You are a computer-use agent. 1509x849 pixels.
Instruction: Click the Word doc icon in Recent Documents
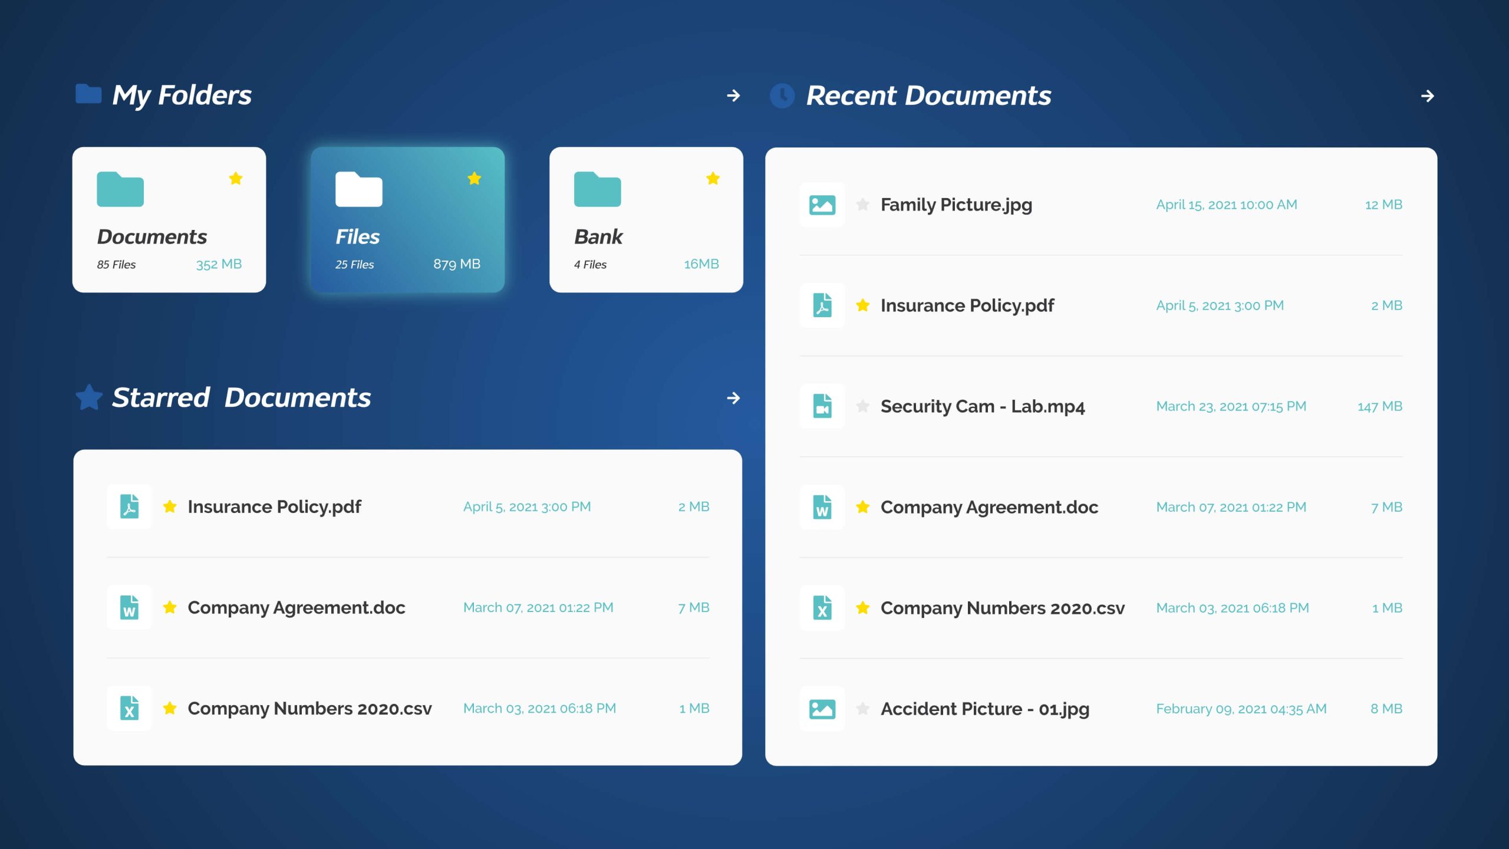[x=822, y=507]
